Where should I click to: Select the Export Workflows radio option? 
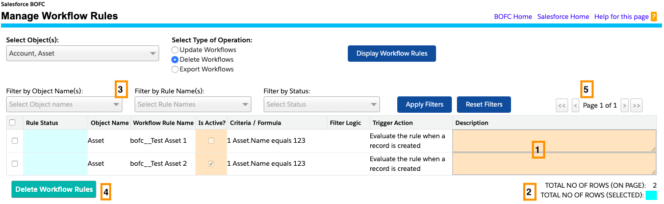point(175,69)
